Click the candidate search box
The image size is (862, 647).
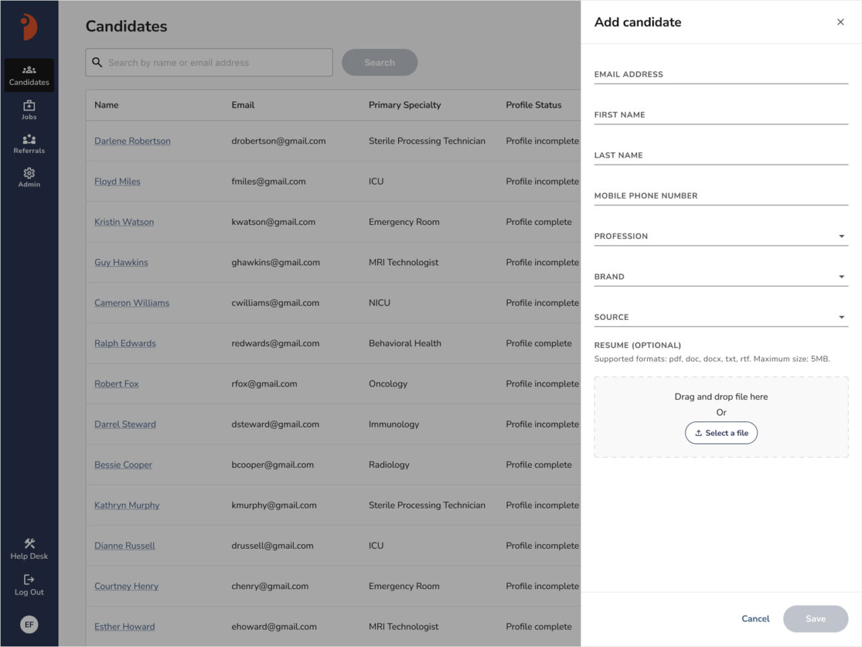click(x=209, y=63)
